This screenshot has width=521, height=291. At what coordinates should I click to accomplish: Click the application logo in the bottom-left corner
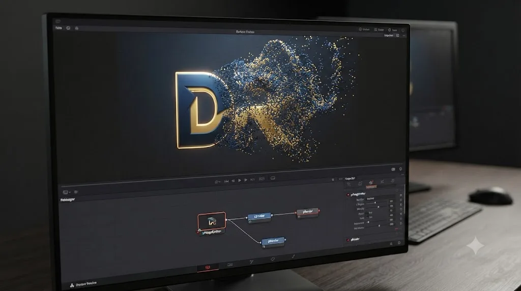(72, 285)
